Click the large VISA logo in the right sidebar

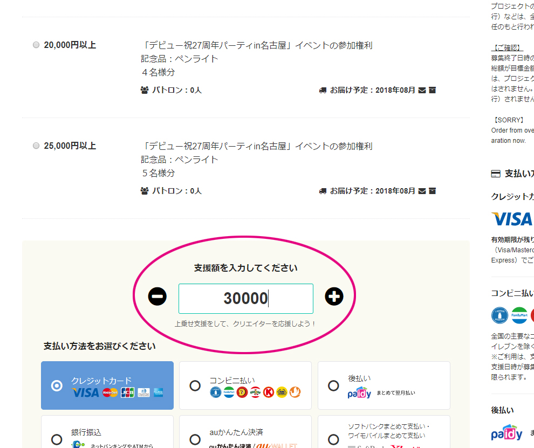point(512,219)
